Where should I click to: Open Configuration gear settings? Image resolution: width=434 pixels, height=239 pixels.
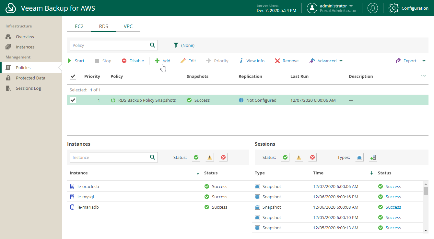click(393, 8)
